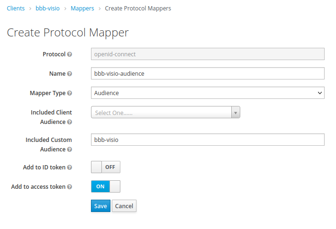Image resolution: width=336 pixels, height=229 pixels.
Task: Go to the Clients breadcrumb
Action: (x=16, y=9)
